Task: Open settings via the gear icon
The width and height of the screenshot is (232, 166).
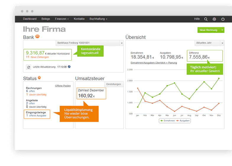Action: [214, 19]
